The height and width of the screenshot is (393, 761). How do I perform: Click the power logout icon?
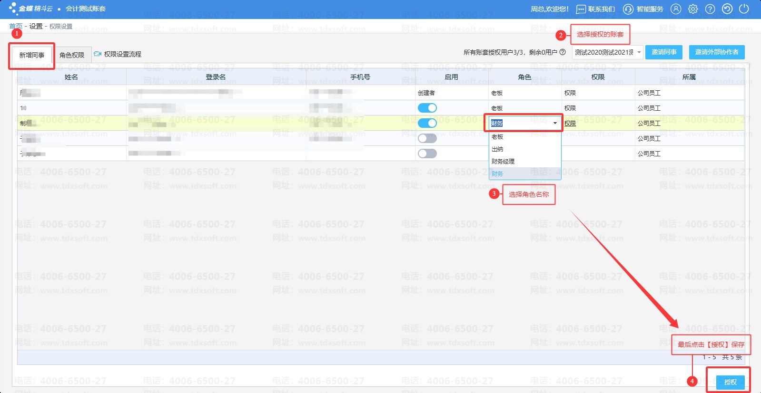click(x=744, y=9)
